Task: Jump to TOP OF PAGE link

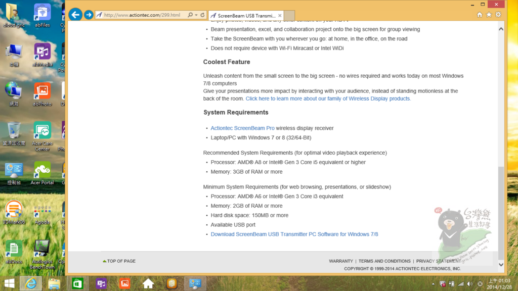Action: click(x=119, y=261)
